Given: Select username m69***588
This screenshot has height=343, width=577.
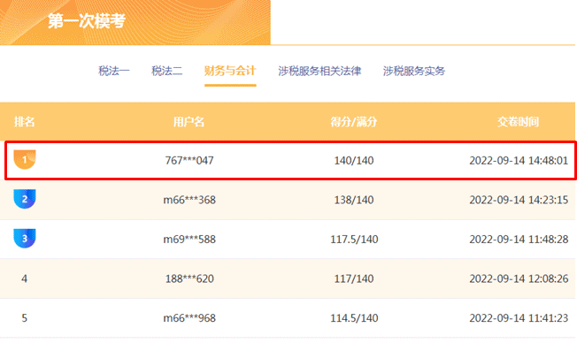Looking at the screenshot, I should (189, 240).
